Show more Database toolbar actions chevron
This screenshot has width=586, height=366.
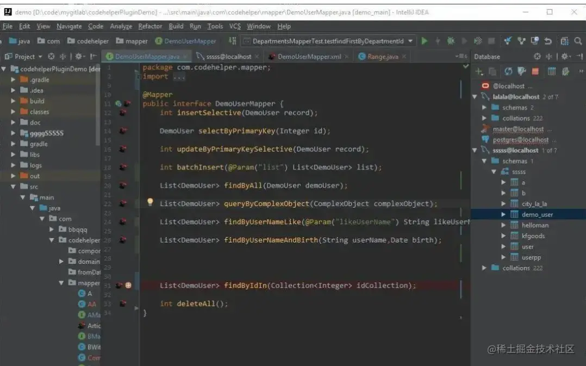click(581, 71)
